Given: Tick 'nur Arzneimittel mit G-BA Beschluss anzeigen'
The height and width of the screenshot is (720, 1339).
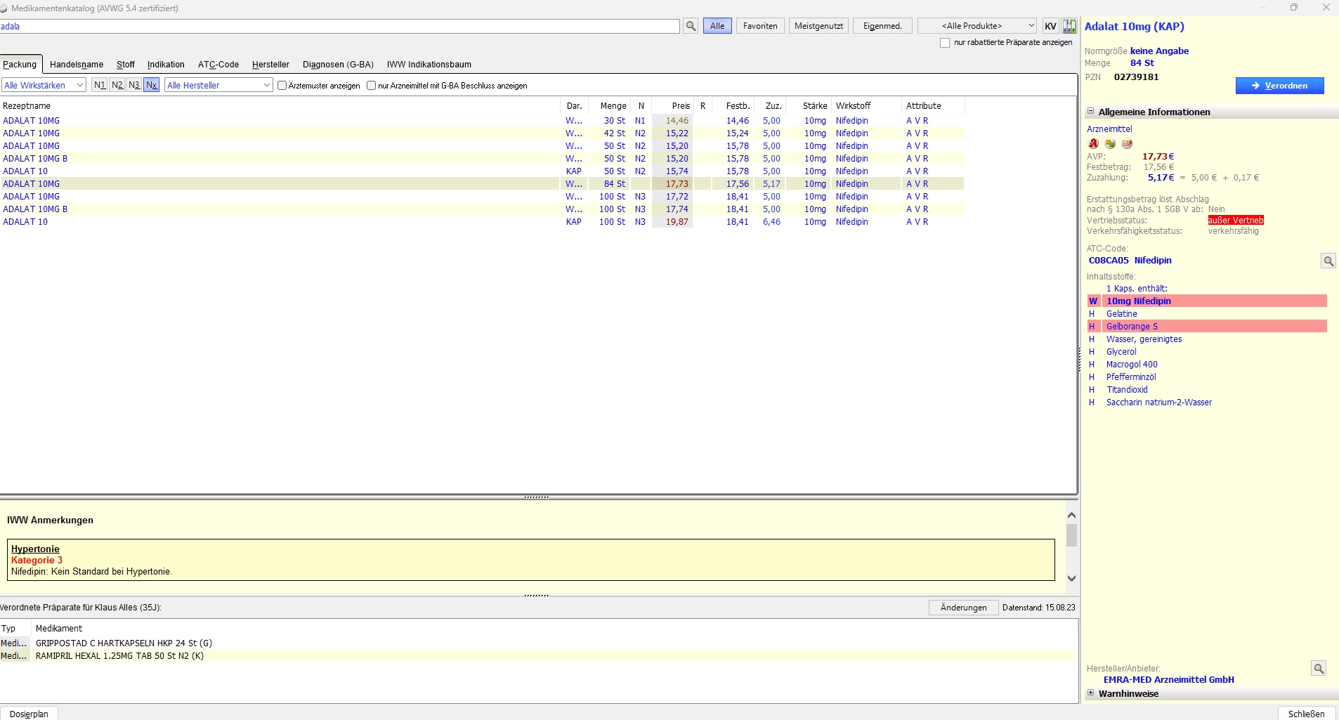Looking at the screenshot, I should pyautogui.click(x=372, y=86).
